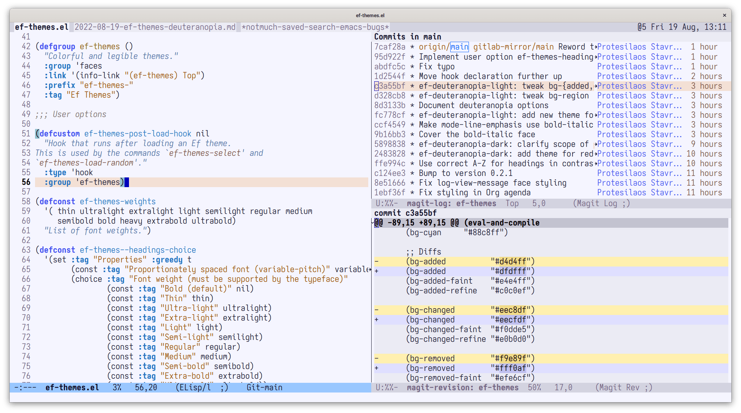Click the "Semi-bold" semibold const line

click(180, 366)
